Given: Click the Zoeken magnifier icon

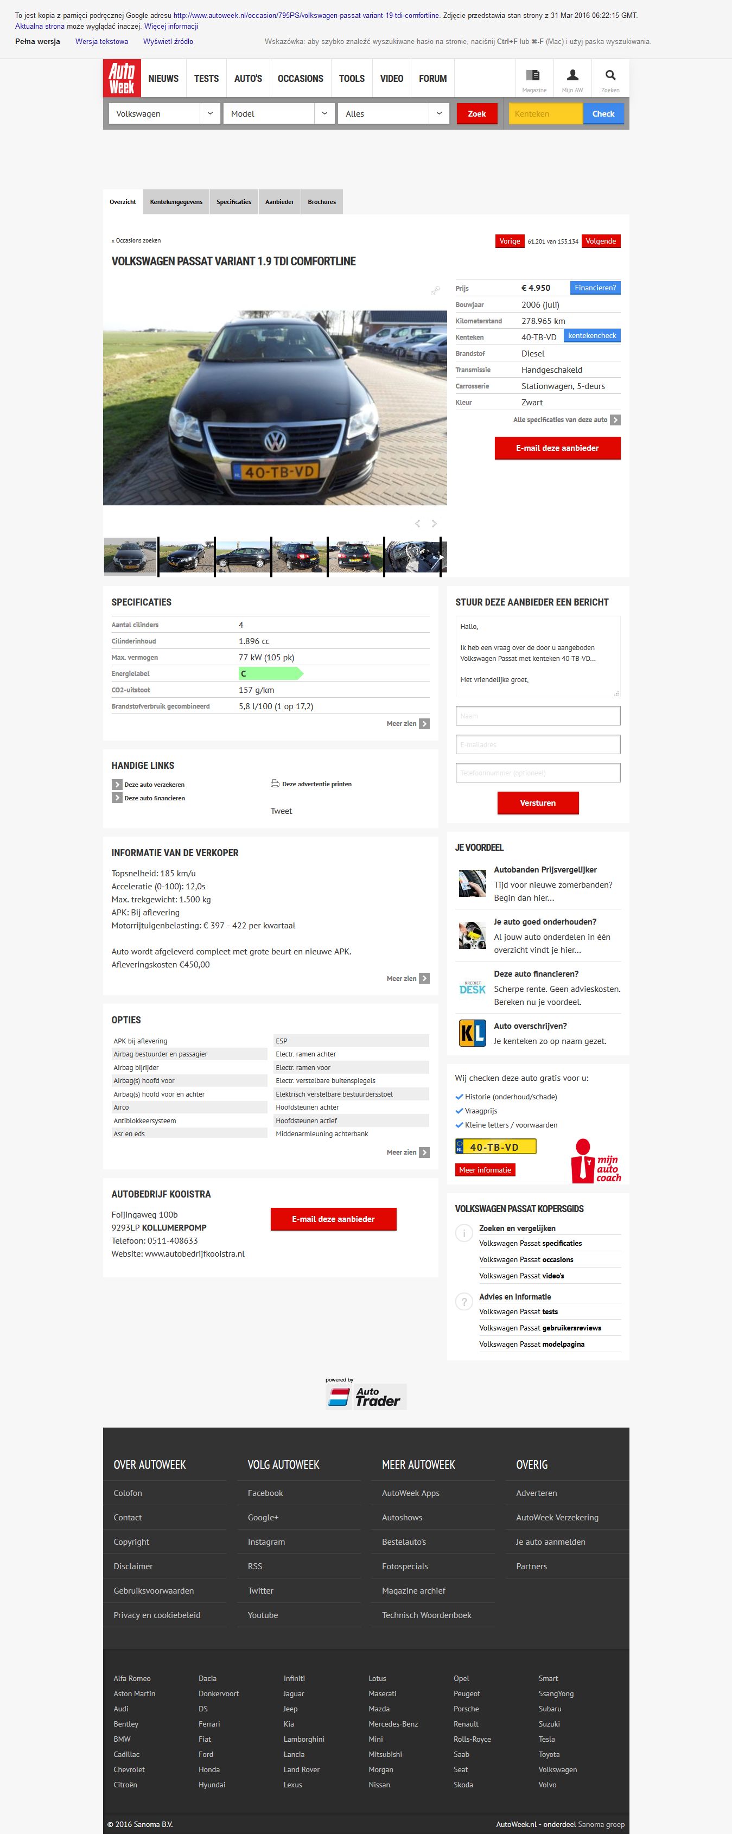Looking at the screenshot, I should tap(610, 75).
